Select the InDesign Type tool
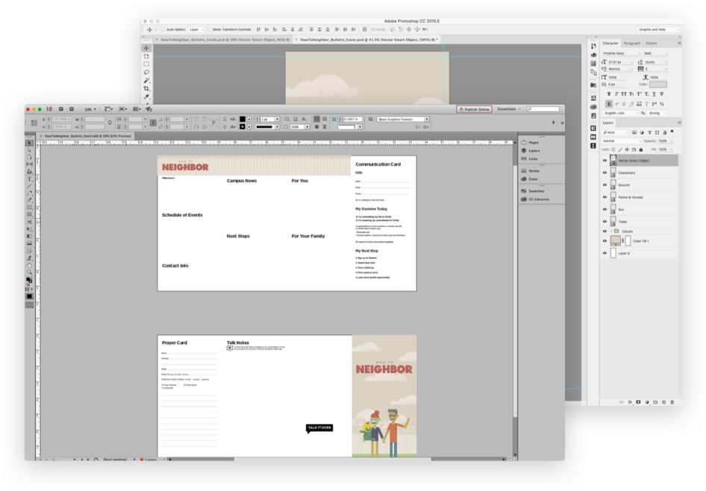The image size is (706, 491). 30,179
